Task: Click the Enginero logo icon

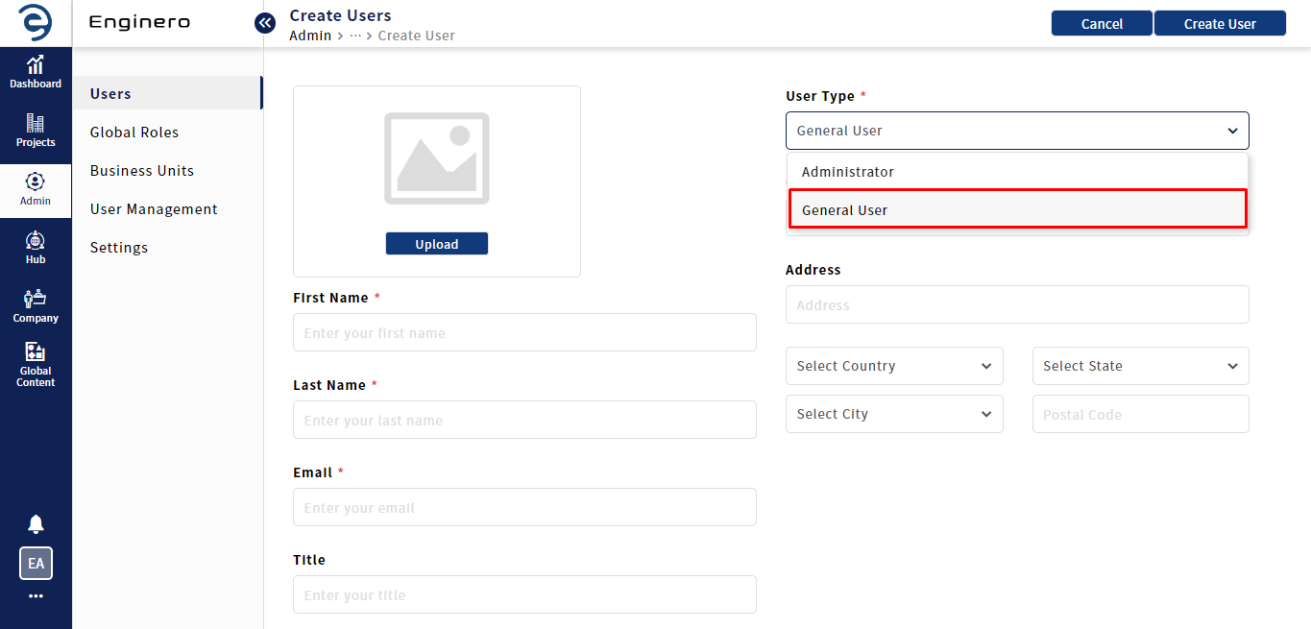Action: [36, 23]
